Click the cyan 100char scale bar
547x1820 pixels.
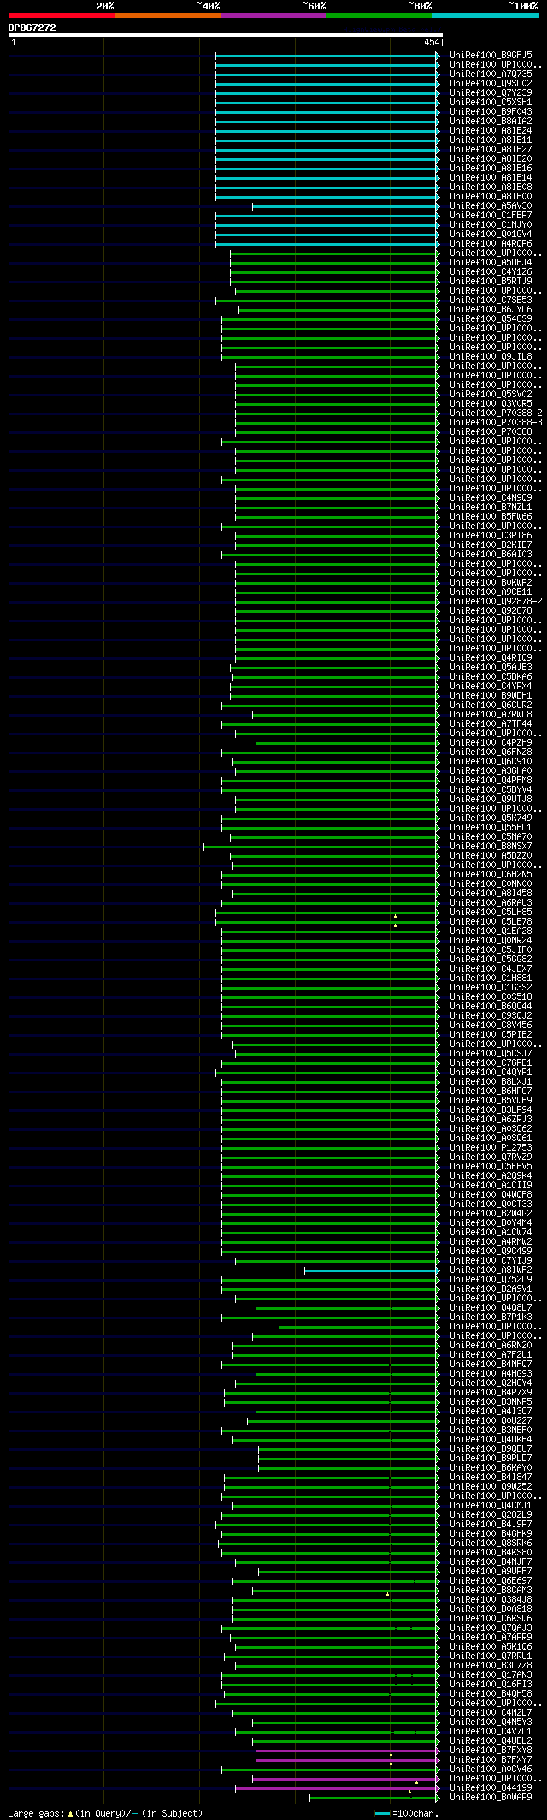coord(382,1814)
